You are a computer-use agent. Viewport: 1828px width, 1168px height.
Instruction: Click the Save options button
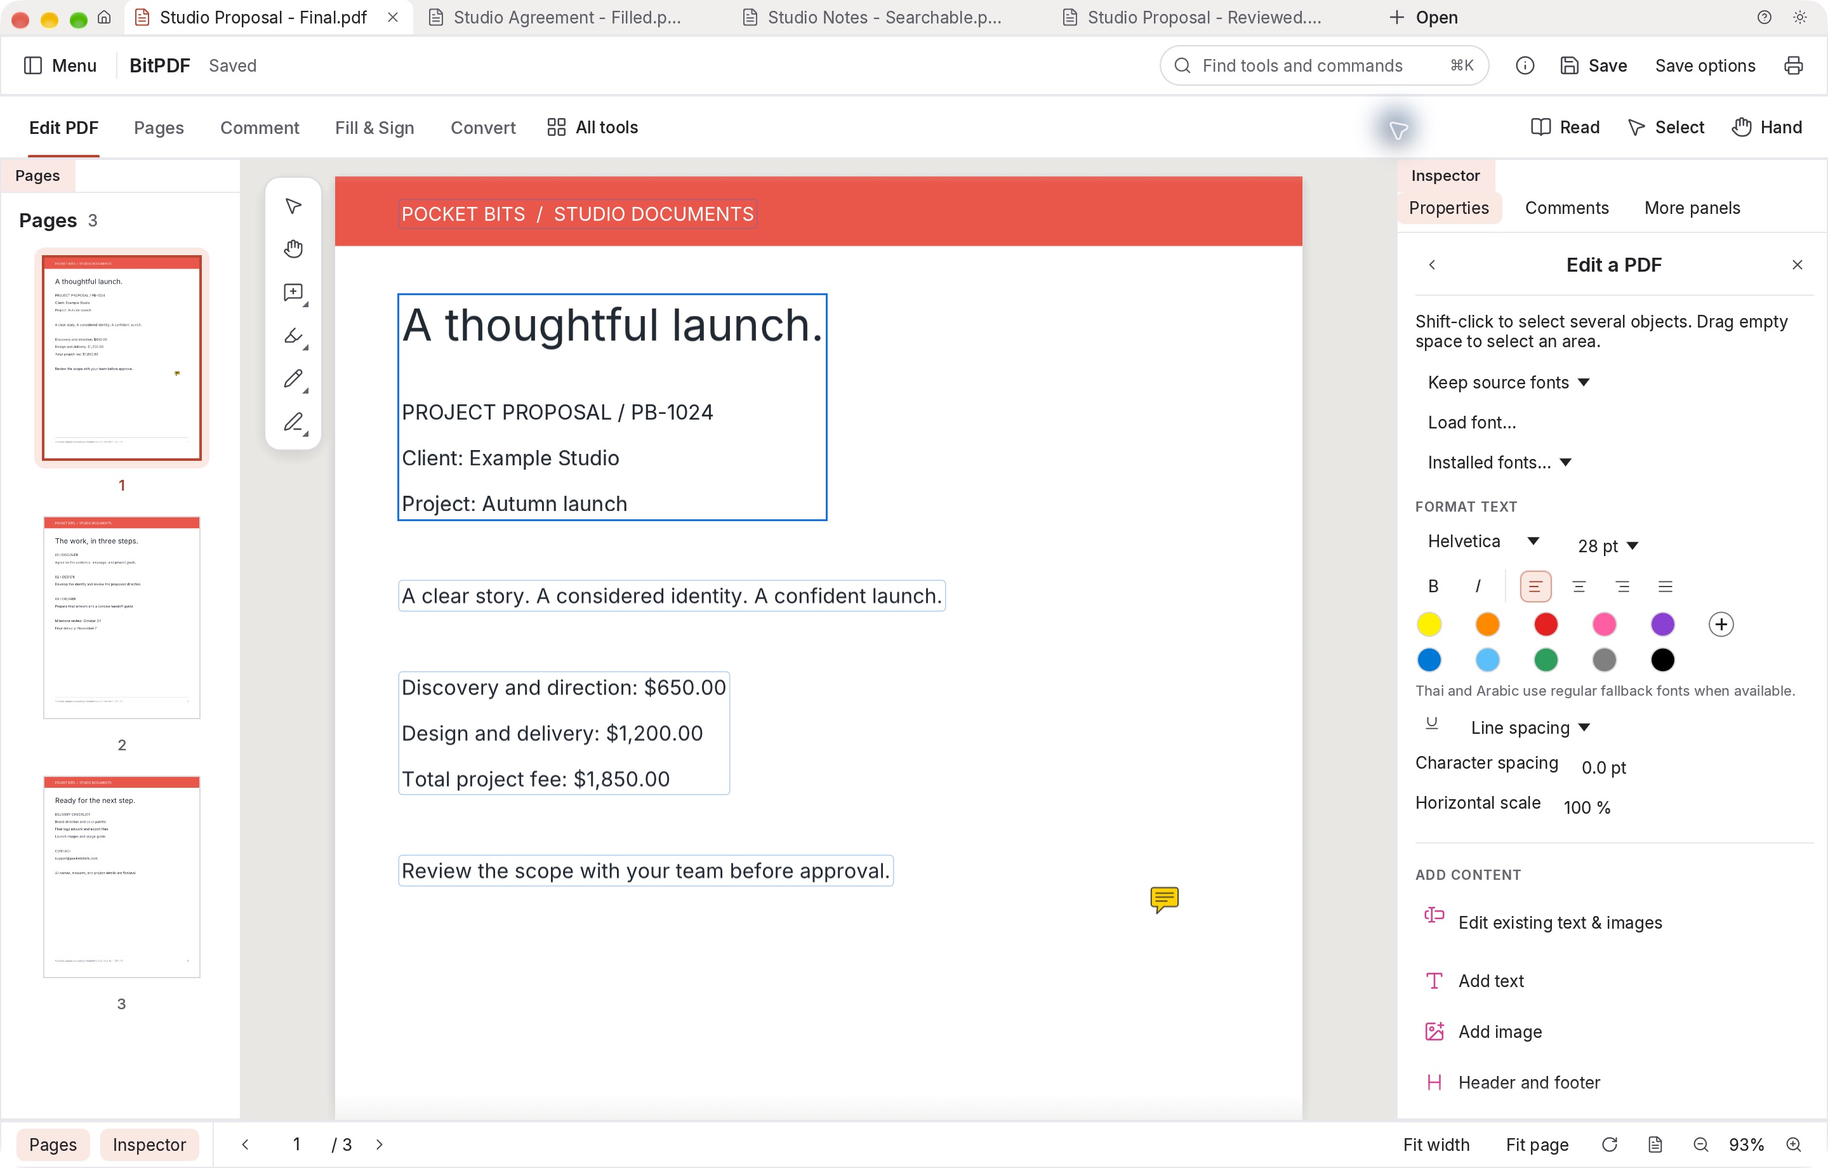pos(1705,65)
